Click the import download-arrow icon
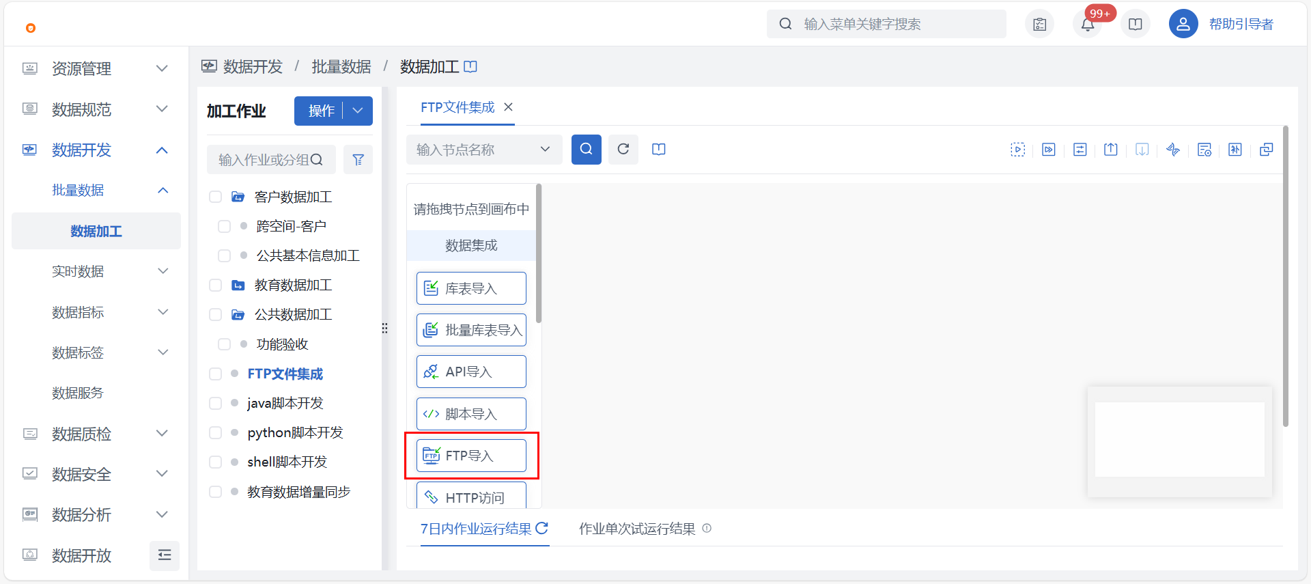Screen dimensions: 1311x584 point(1142,150)
